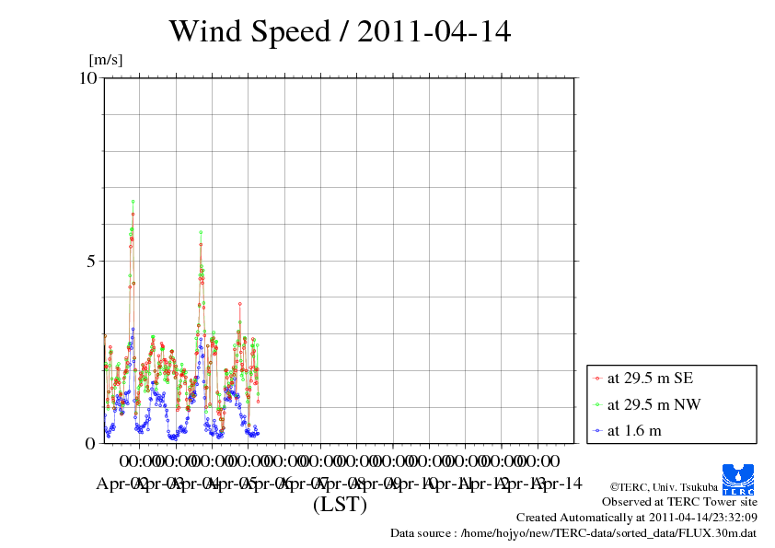Click the green marker for 29.5 m NW
This screenshot has width=775, height=548.
pos(598,404)
